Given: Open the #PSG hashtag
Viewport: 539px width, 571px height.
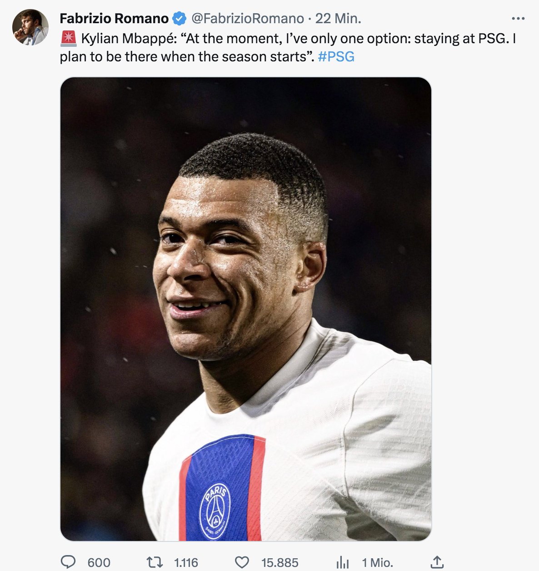Looking at the screenshot, I should pyautogui.click(x=336, y=57).
